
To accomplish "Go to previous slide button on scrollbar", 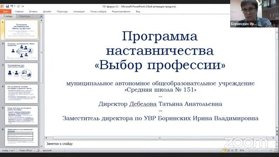I will click(x=277, y=132).
